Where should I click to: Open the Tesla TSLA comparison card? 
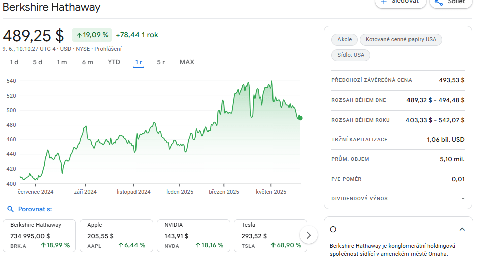point(270,236)
